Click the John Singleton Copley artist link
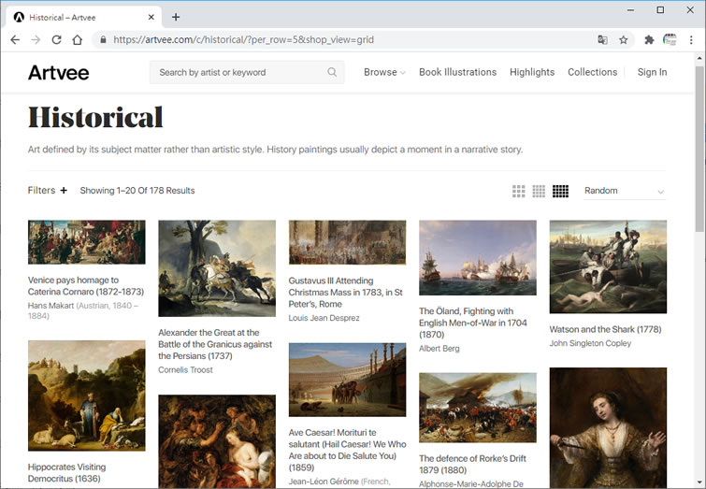The height and width of the screenshot is (489, 706). [x=590, y=343]
